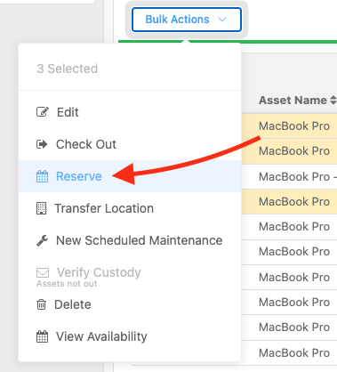Click the maintenance wrench icon
Screen dimensions: 337x372
click(x=42, y=240)
